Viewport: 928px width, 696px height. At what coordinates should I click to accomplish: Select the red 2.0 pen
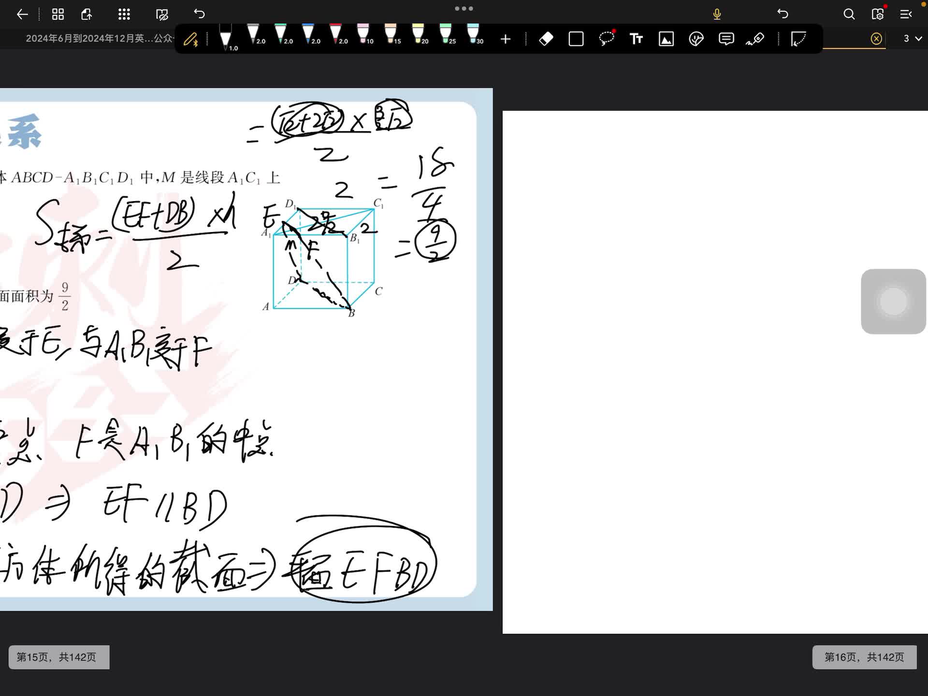point(336,35)
